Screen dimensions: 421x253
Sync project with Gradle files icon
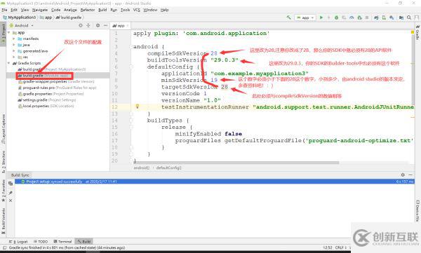click(x=376, y=18)
